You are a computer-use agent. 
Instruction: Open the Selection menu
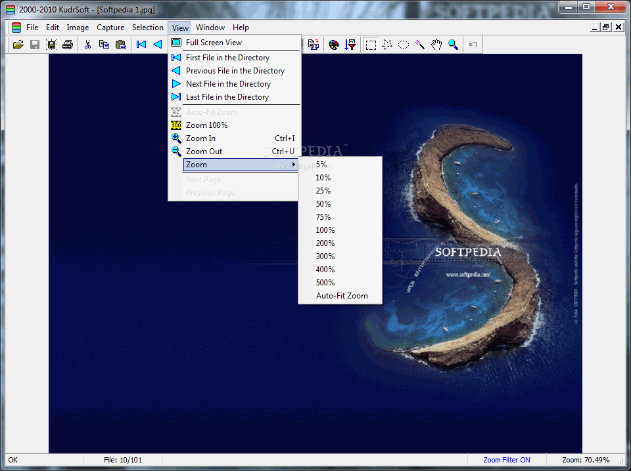coord(148,28)
